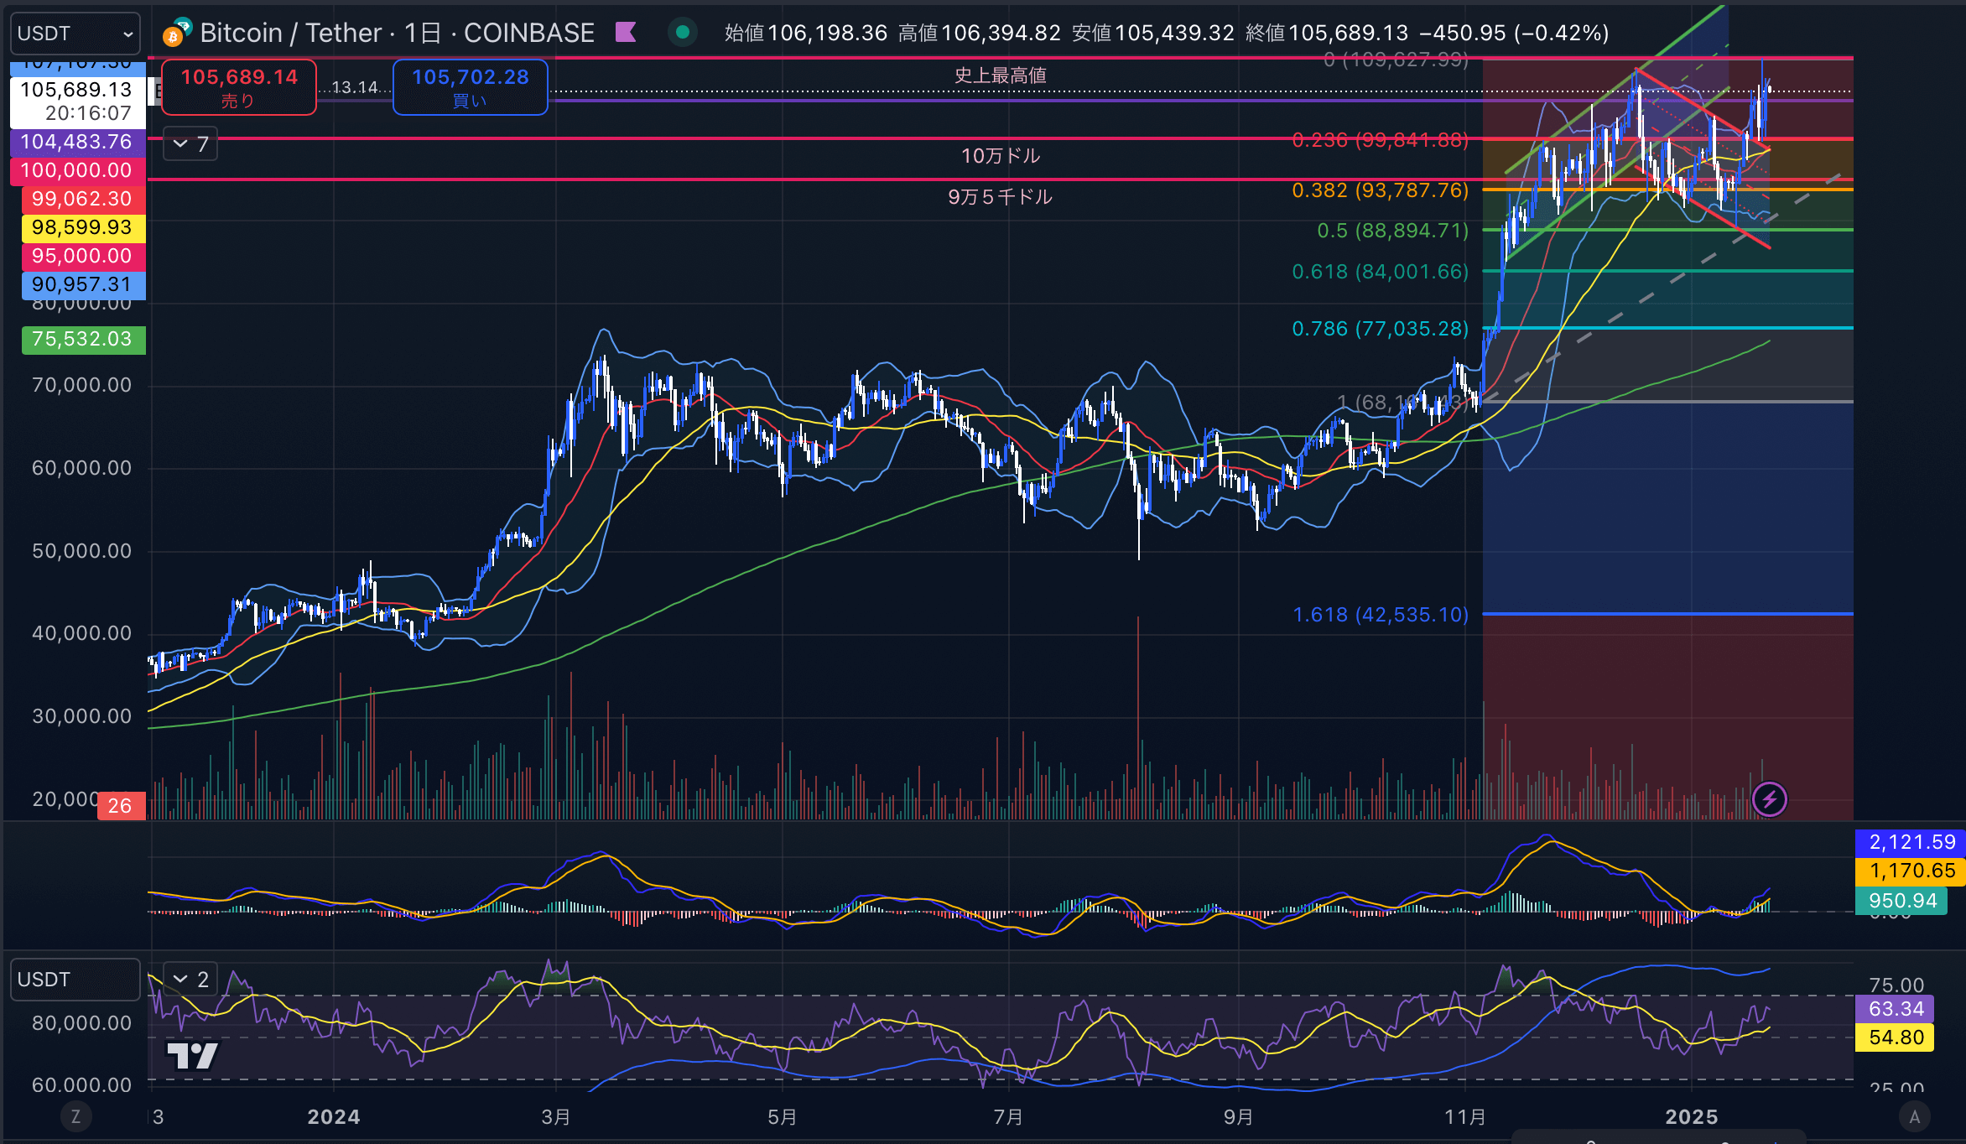The width and height of the screenshot is (1966, 1144).
Task: Click the green market status dot
Action: coord(683,33)
